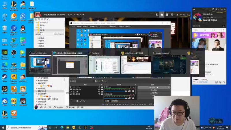The image size is (231, 130).
Task: Launch Microsoft Edge from the taskbar
Action: 62,127
